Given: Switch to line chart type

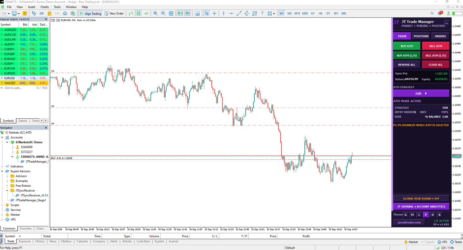Looking at the screenshot, I should click(x=146, y=13).
